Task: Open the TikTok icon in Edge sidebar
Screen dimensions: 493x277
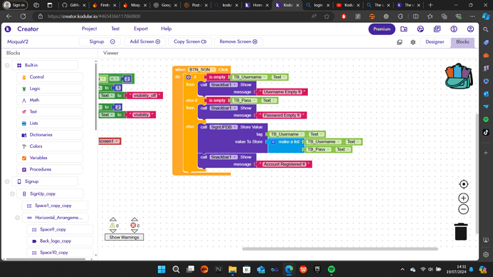Action: 486,132
